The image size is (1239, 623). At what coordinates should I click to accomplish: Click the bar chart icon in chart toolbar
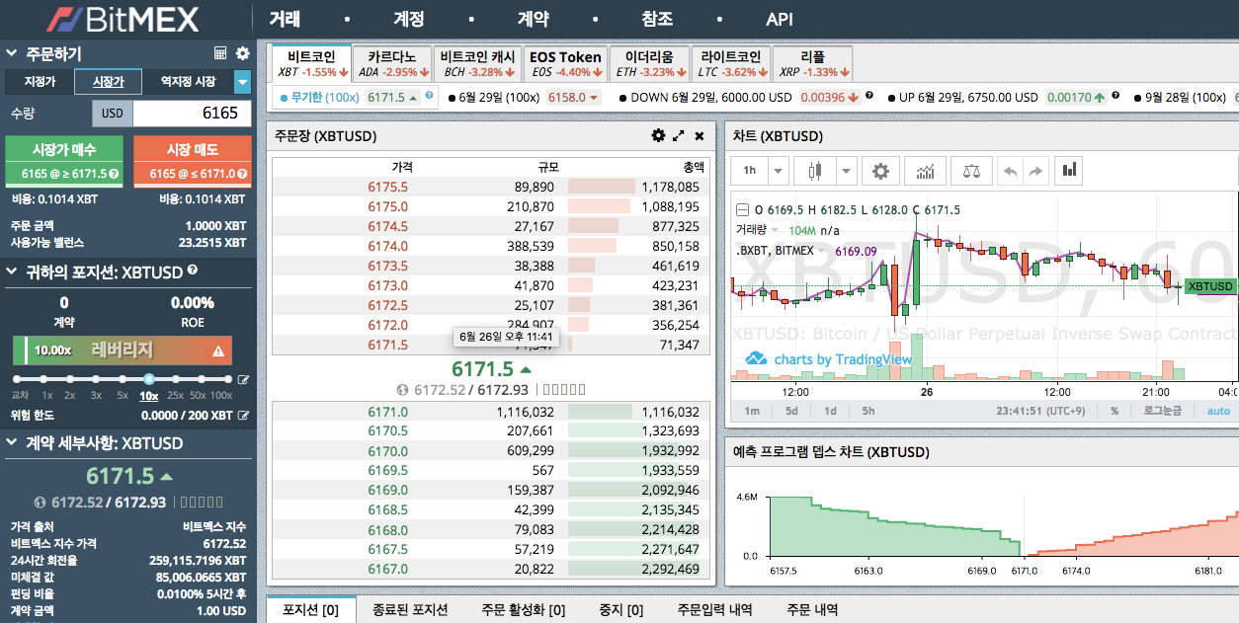coord(1068,171)
